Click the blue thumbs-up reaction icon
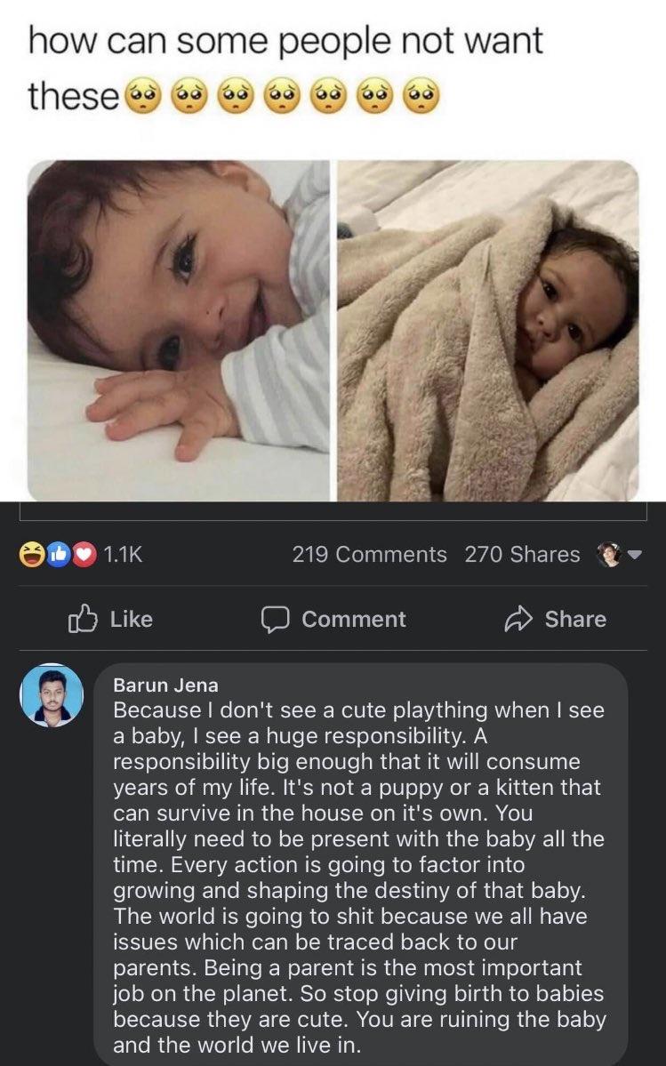The height and width of the screenshot is (1066, 666). pos(58,555)
